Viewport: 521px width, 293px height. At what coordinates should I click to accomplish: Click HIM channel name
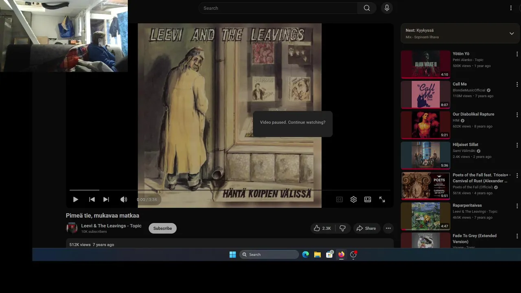(456, 120)
